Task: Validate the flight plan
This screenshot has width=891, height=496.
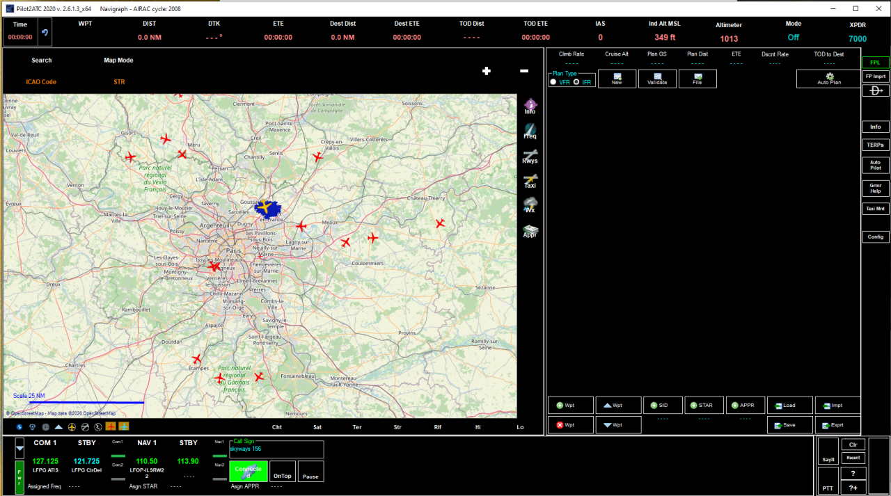Action: (x=657, y=79)
